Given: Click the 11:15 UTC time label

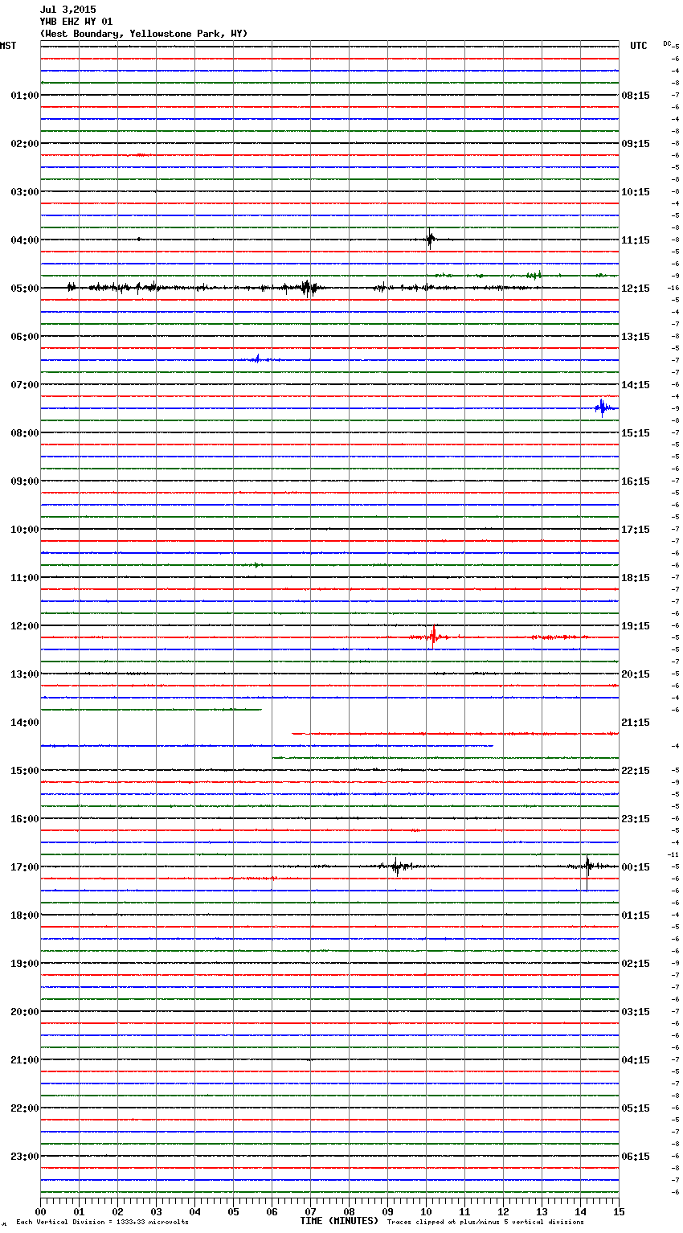Looking at the screenshot, I should click(636, 240).
